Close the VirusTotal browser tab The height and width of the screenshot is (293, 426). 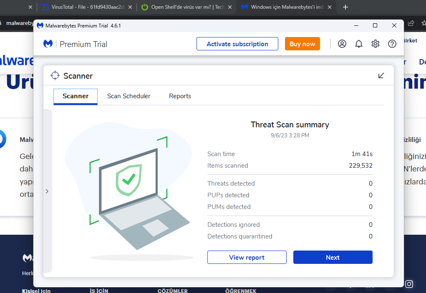point(130,7)
